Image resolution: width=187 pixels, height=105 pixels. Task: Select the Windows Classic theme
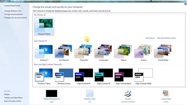pyautogui.click(x=64, y=76)
